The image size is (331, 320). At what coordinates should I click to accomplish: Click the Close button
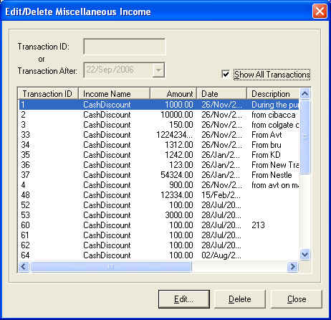tap(297, 299)
